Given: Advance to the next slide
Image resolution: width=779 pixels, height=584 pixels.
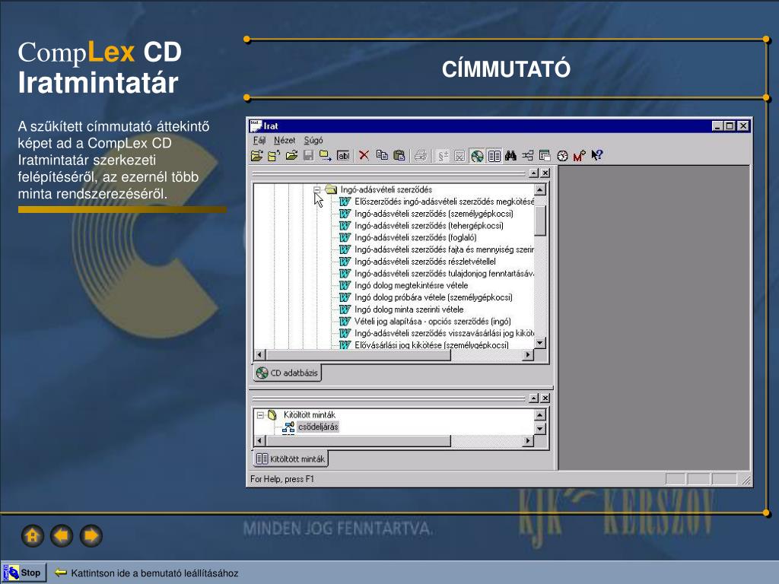Looking at the screenshot, I should (x=91, y=536).
